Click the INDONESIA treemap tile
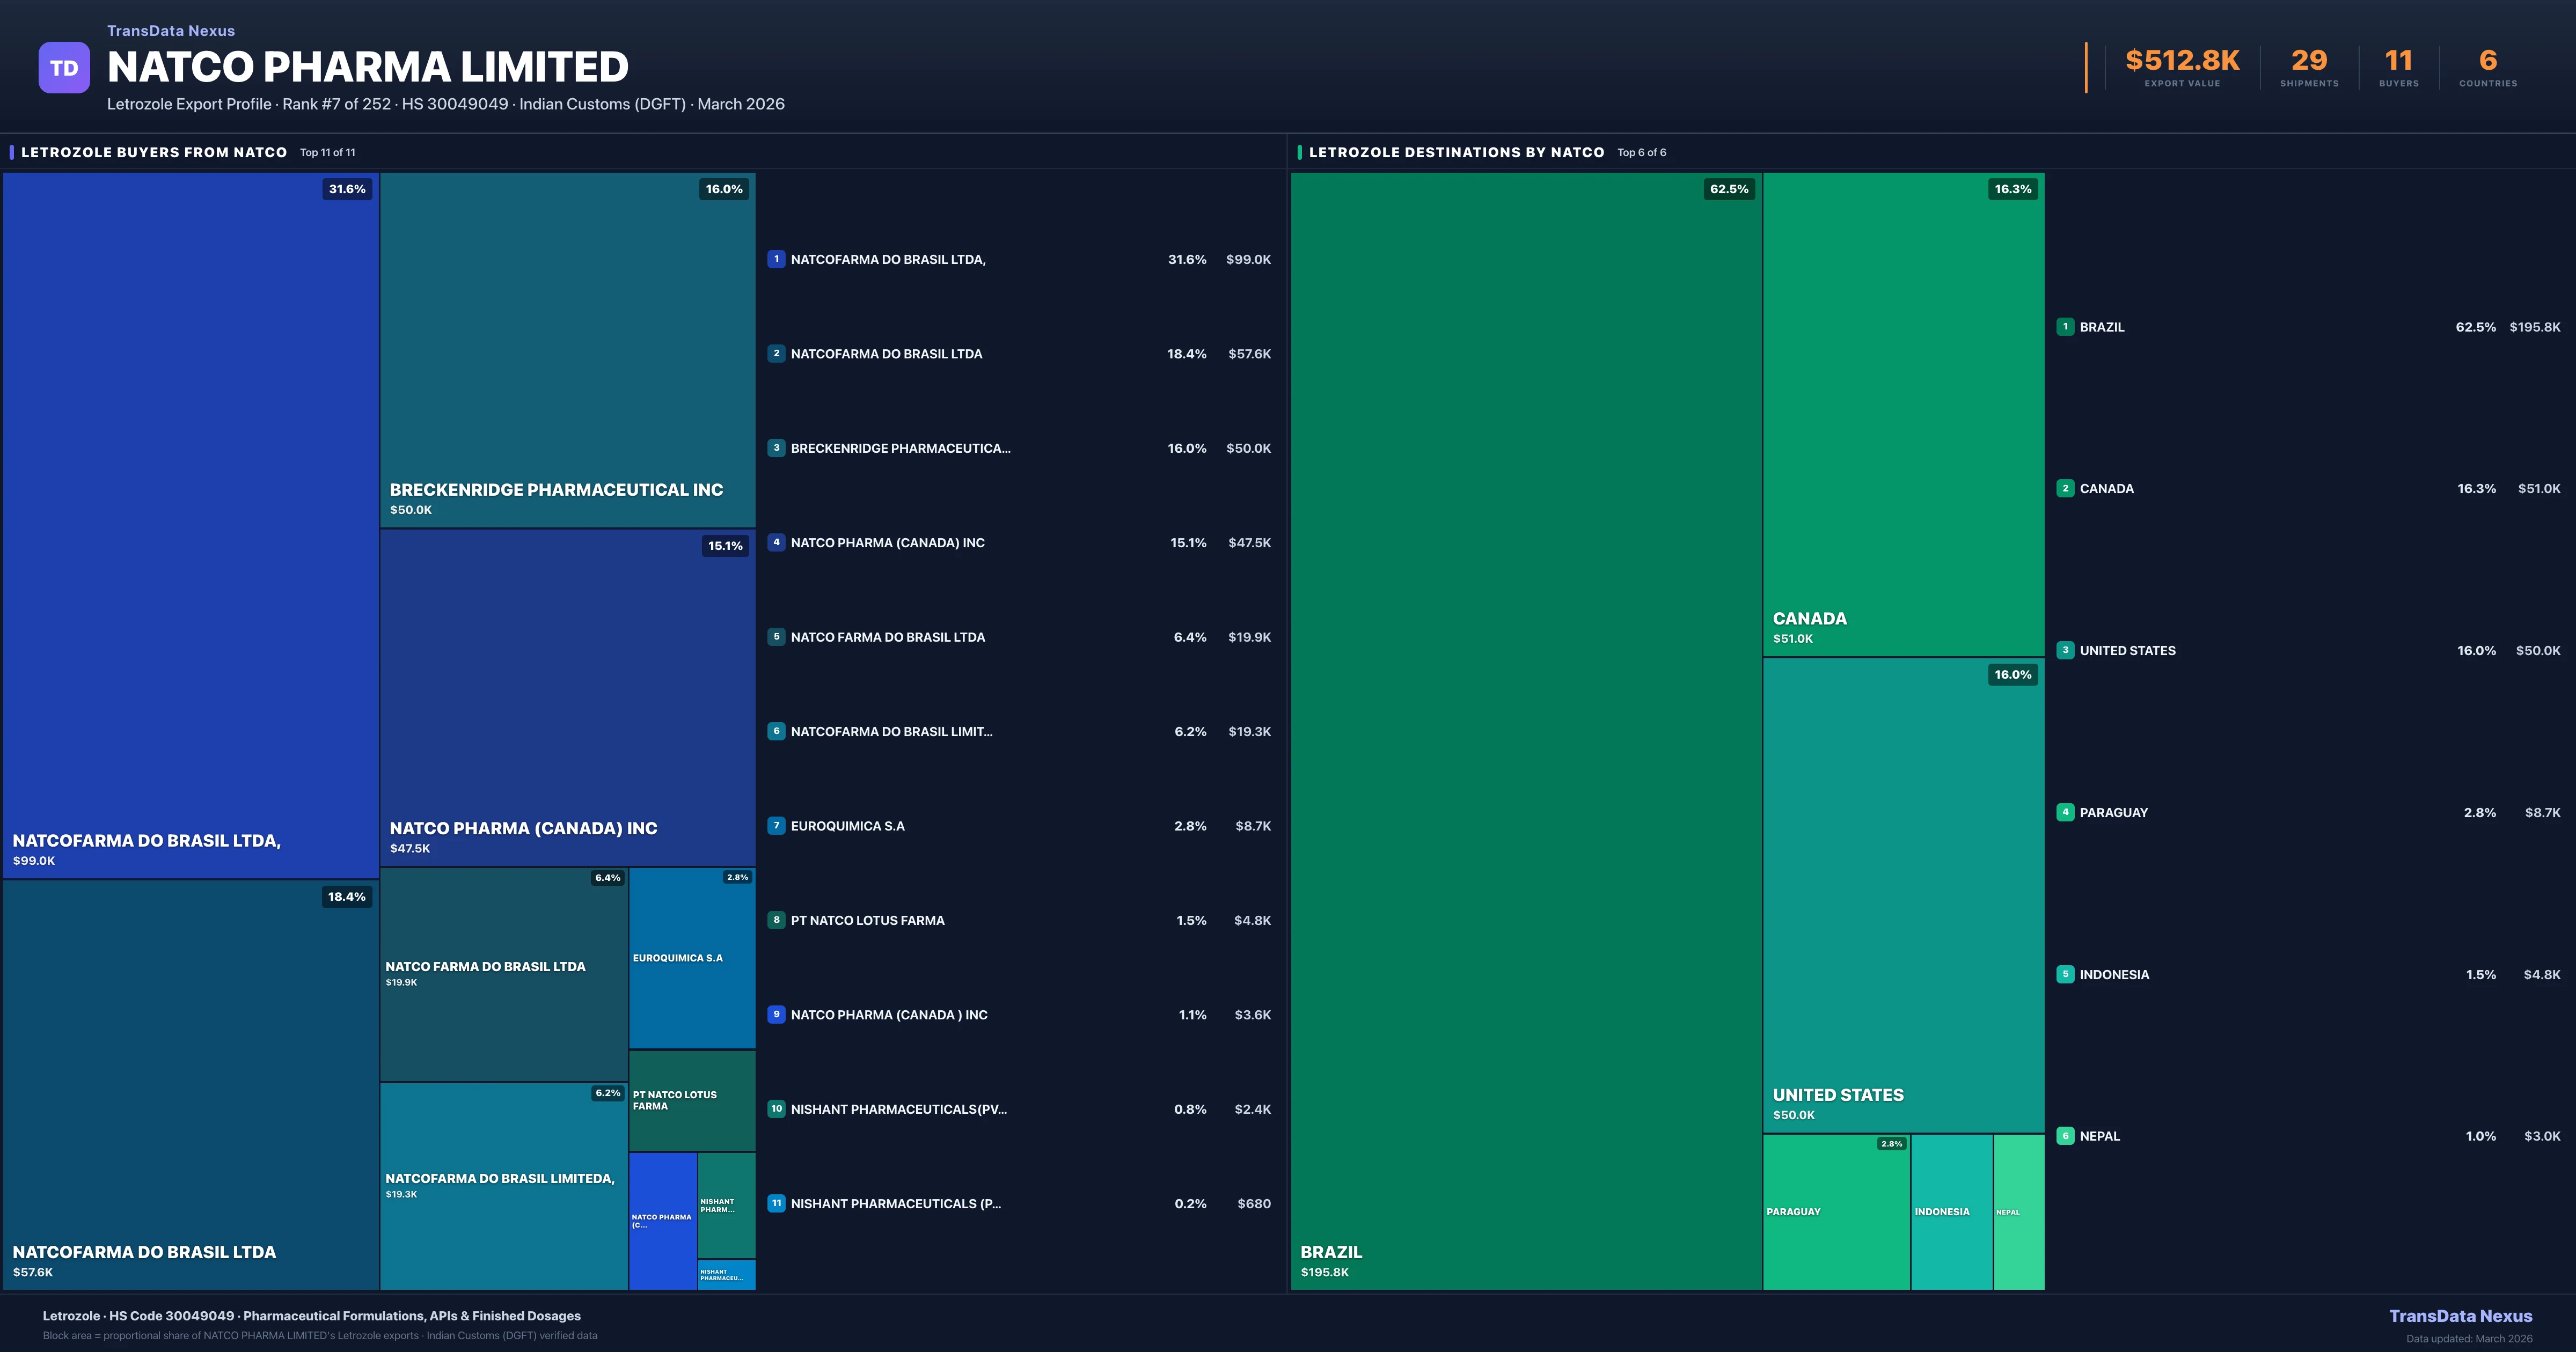The height and width of the screenshot is (1352, 2576). (1951, 1211)
